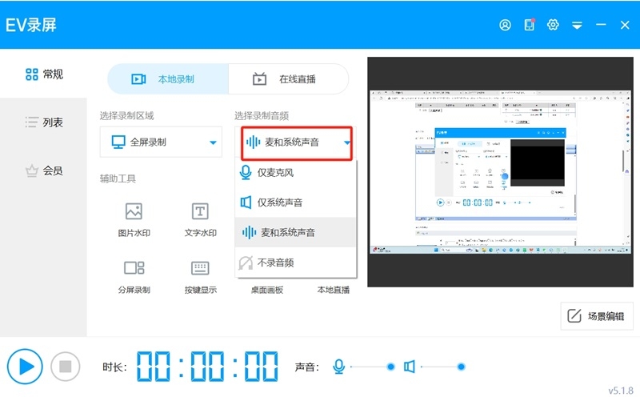Click the 场景编辑 scene edit button

pyautogui.click(x=596, y=315)
